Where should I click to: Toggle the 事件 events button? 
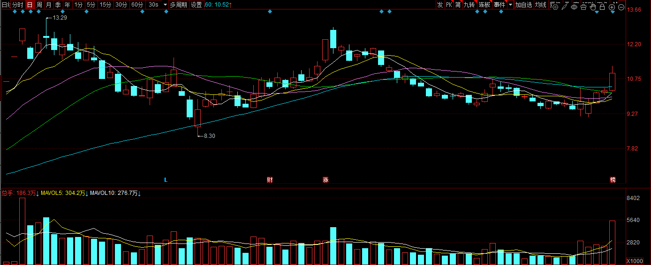click(x=500, y=5)
